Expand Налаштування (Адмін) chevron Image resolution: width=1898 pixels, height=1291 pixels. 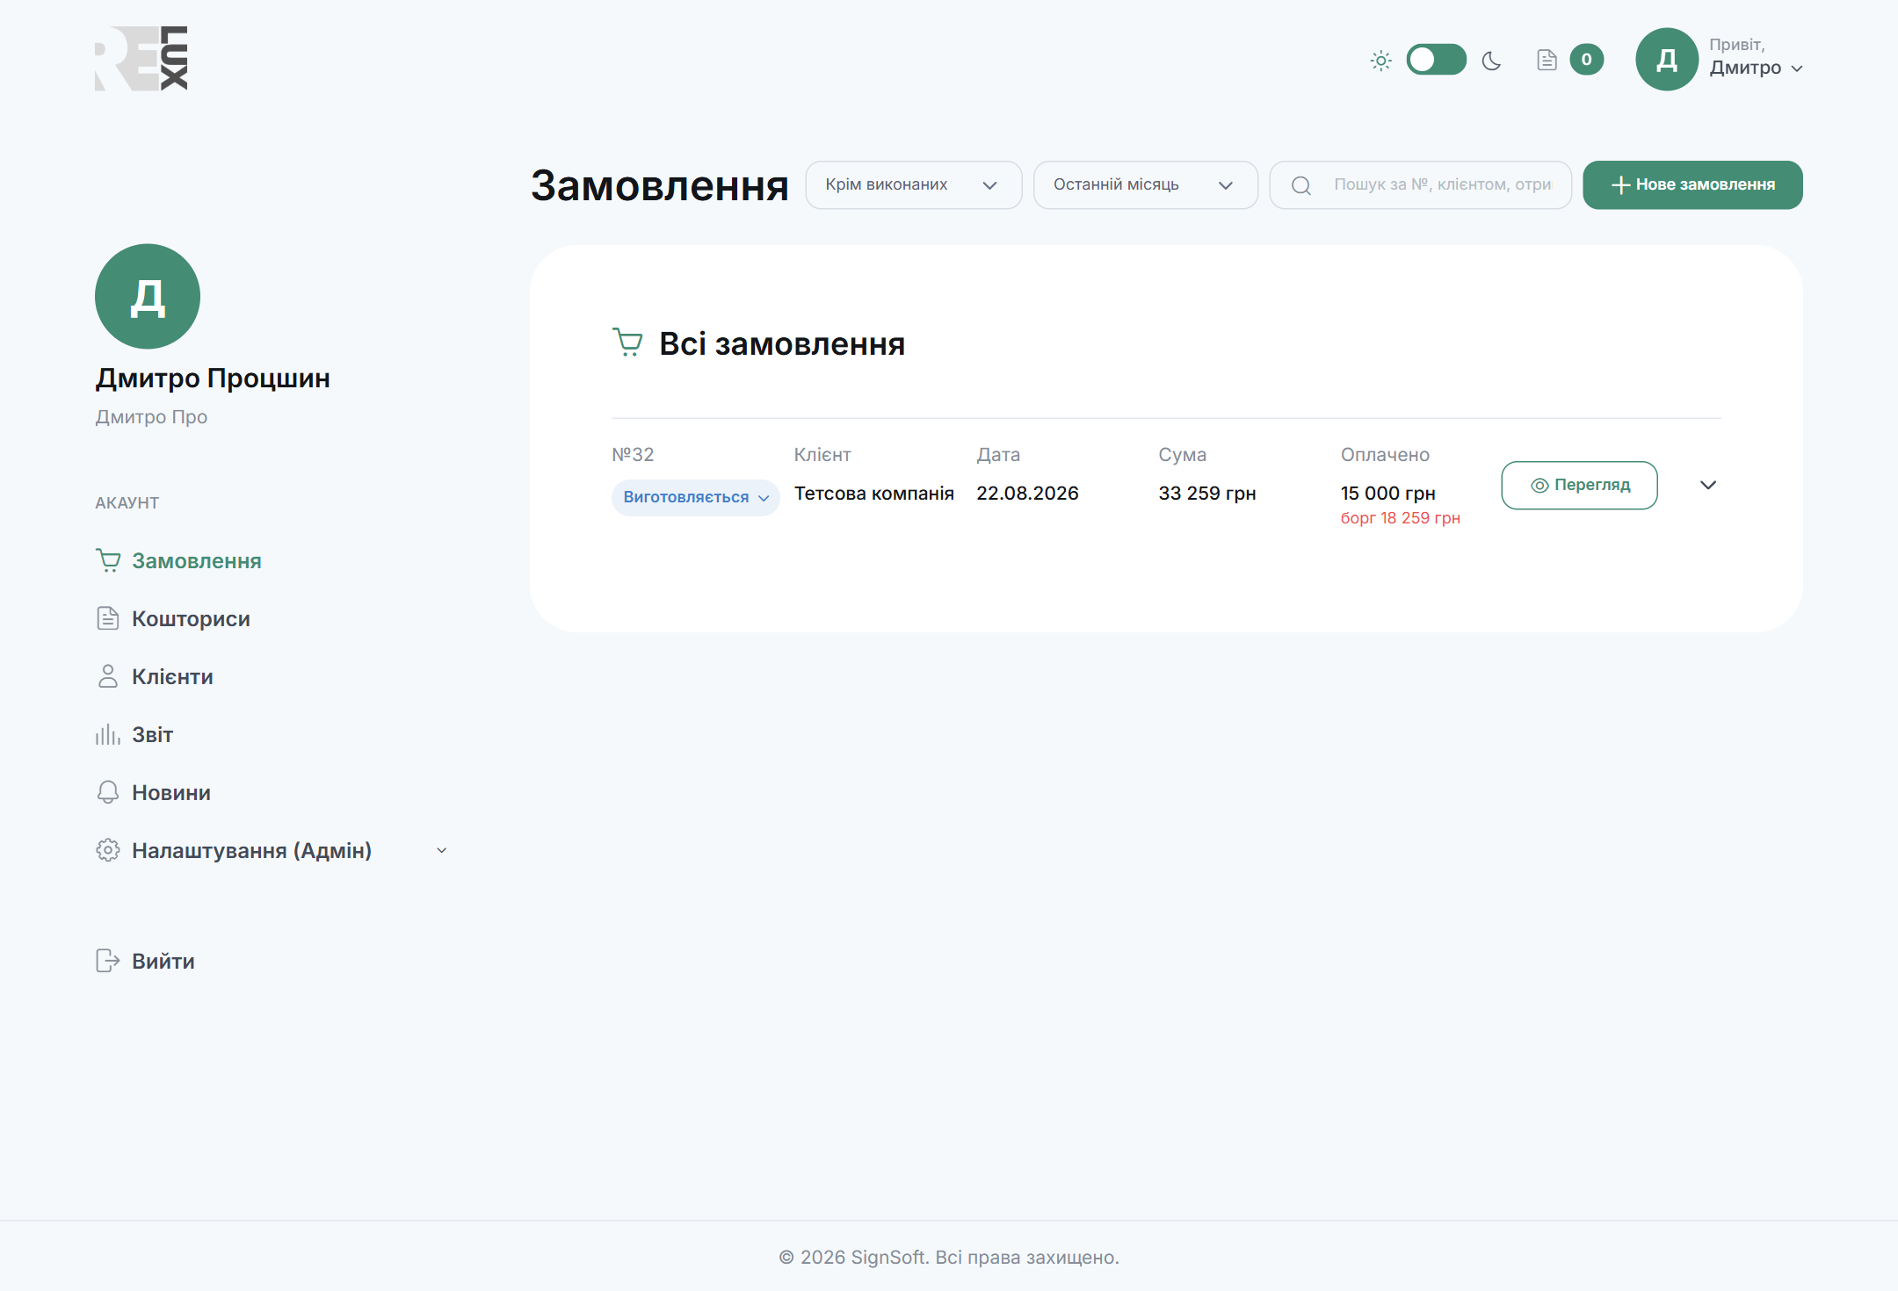tap(442, 850)
